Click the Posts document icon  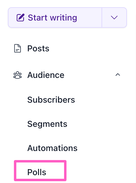18,48
